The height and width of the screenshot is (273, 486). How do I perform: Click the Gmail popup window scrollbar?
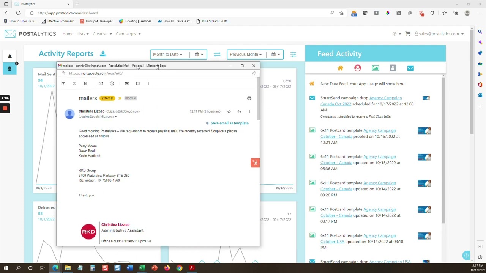click(x=258, y=99)
